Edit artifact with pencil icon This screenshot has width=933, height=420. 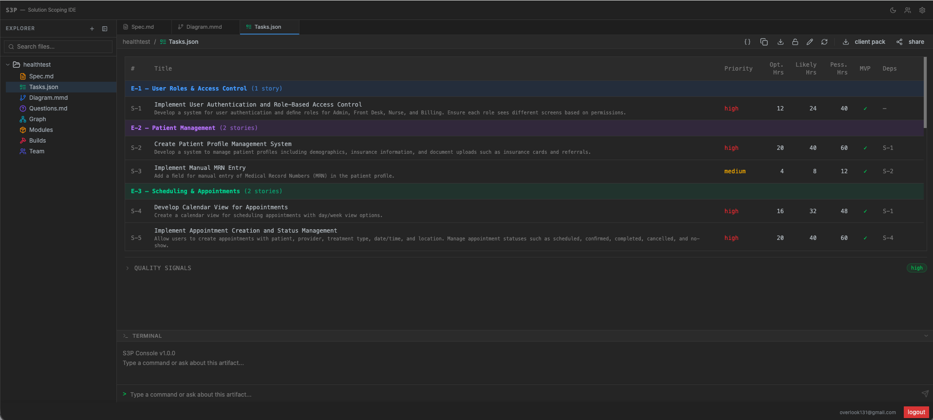[x=810, y=42]
